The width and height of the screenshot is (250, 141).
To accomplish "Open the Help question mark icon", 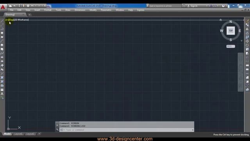I will pyautogui.click(x=223, y=6).
